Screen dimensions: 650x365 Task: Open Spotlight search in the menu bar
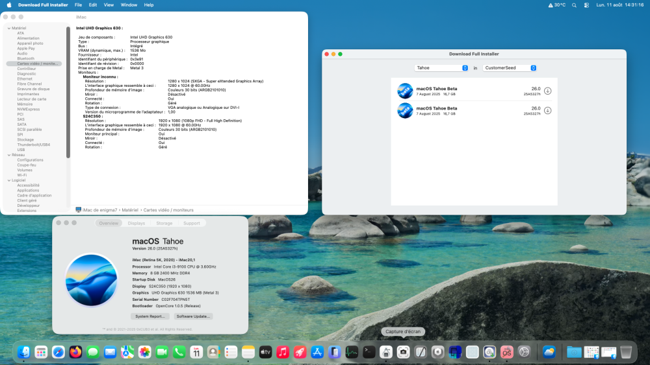[x=574, y=5]
